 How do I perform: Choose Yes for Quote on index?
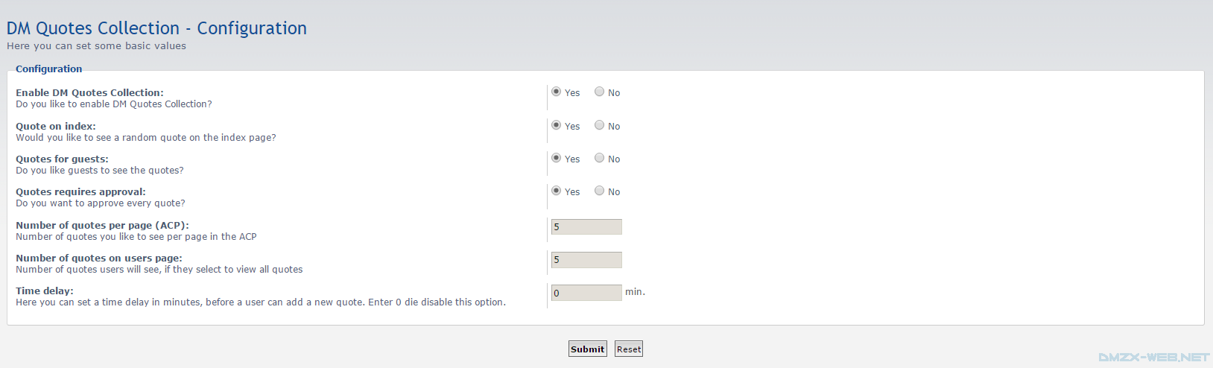[556, 125]
